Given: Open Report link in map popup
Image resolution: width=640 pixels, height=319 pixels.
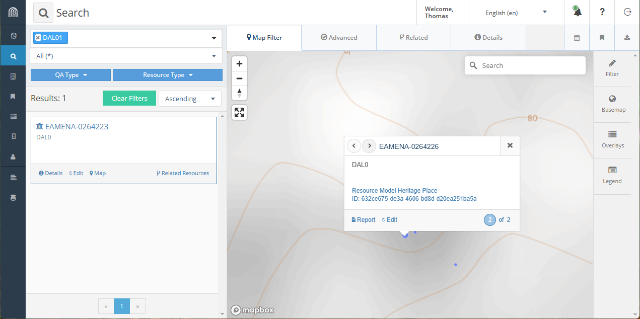Looking at the screenshot, I should coord(364,220).
